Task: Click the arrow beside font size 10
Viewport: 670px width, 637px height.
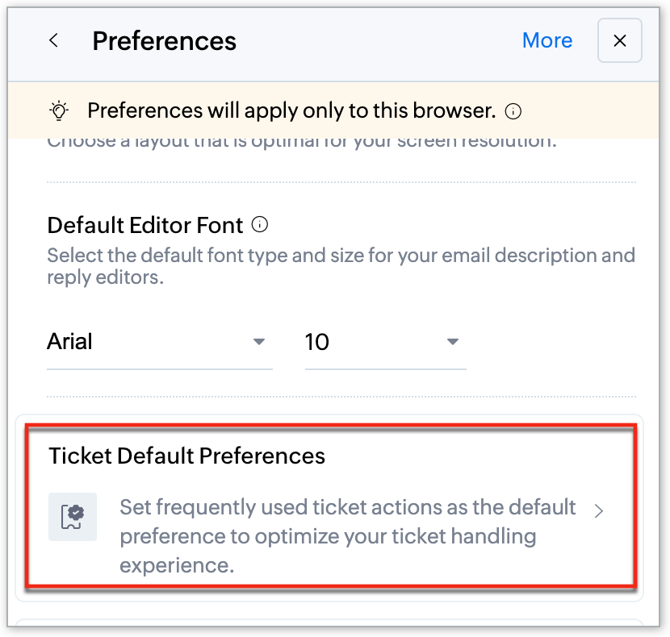Action: (x=453, y=342)
